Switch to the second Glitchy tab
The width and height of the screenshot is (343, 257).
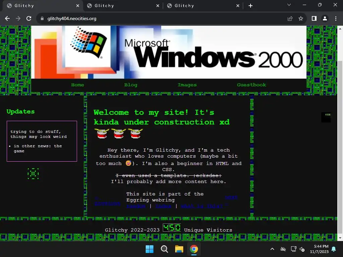click(123, 6)
